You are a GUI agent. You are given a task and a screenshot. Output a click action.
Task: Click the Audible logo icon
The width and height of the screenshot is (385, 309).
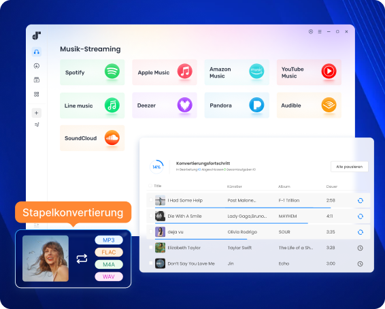point(329,105)
